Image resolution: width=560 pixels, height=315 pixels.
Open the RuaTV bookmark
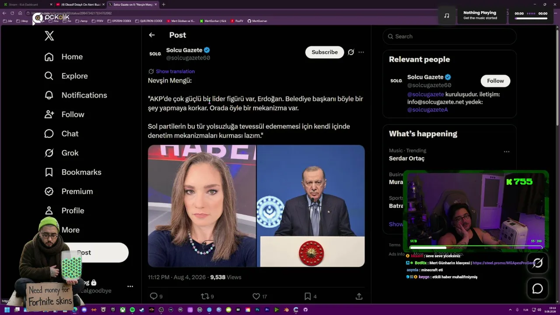point(237,21)
